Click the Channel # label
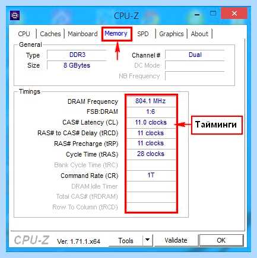Image resolution: width=257 pixels, height=258 pixels. (146, 55)
